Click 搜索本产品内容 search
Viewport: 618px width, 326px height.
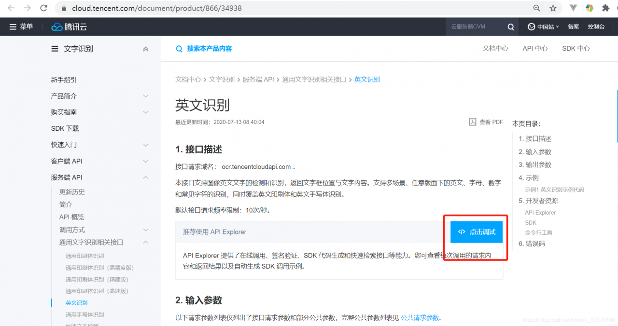[203, 49]
